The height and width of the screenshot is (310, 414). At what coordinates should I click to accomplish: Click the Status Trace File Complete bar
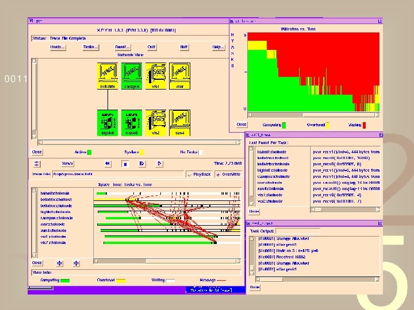130,38
